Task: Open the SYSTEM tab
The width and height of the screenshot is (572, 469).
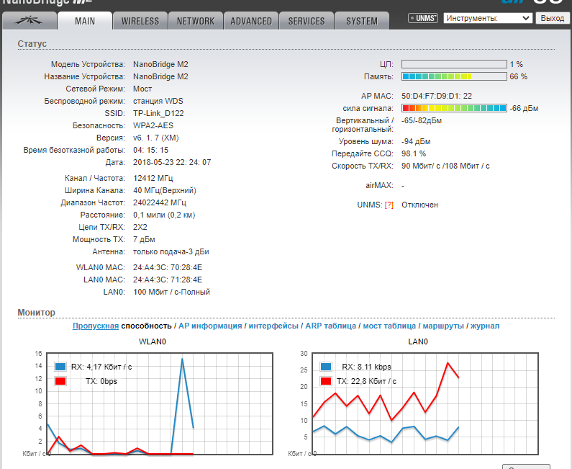Action: click(362, 21)
